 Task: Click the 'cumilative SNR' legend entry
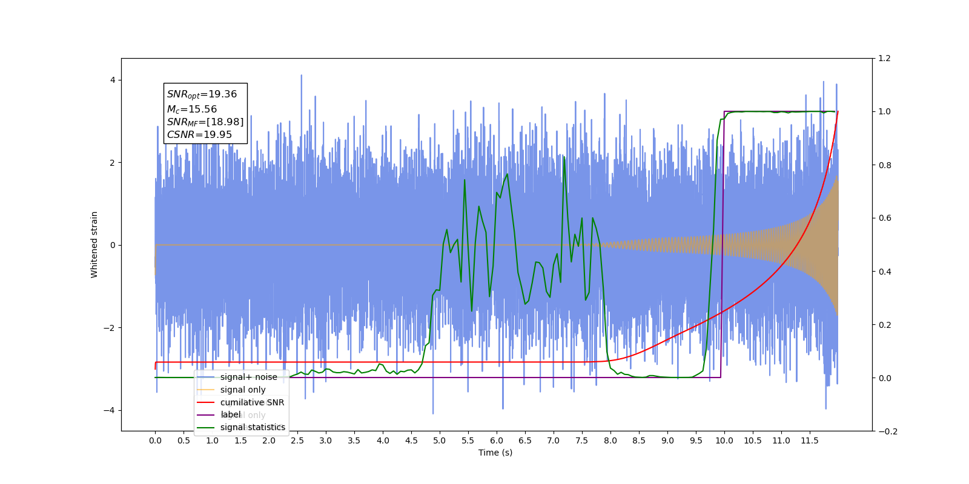(252, 402)
